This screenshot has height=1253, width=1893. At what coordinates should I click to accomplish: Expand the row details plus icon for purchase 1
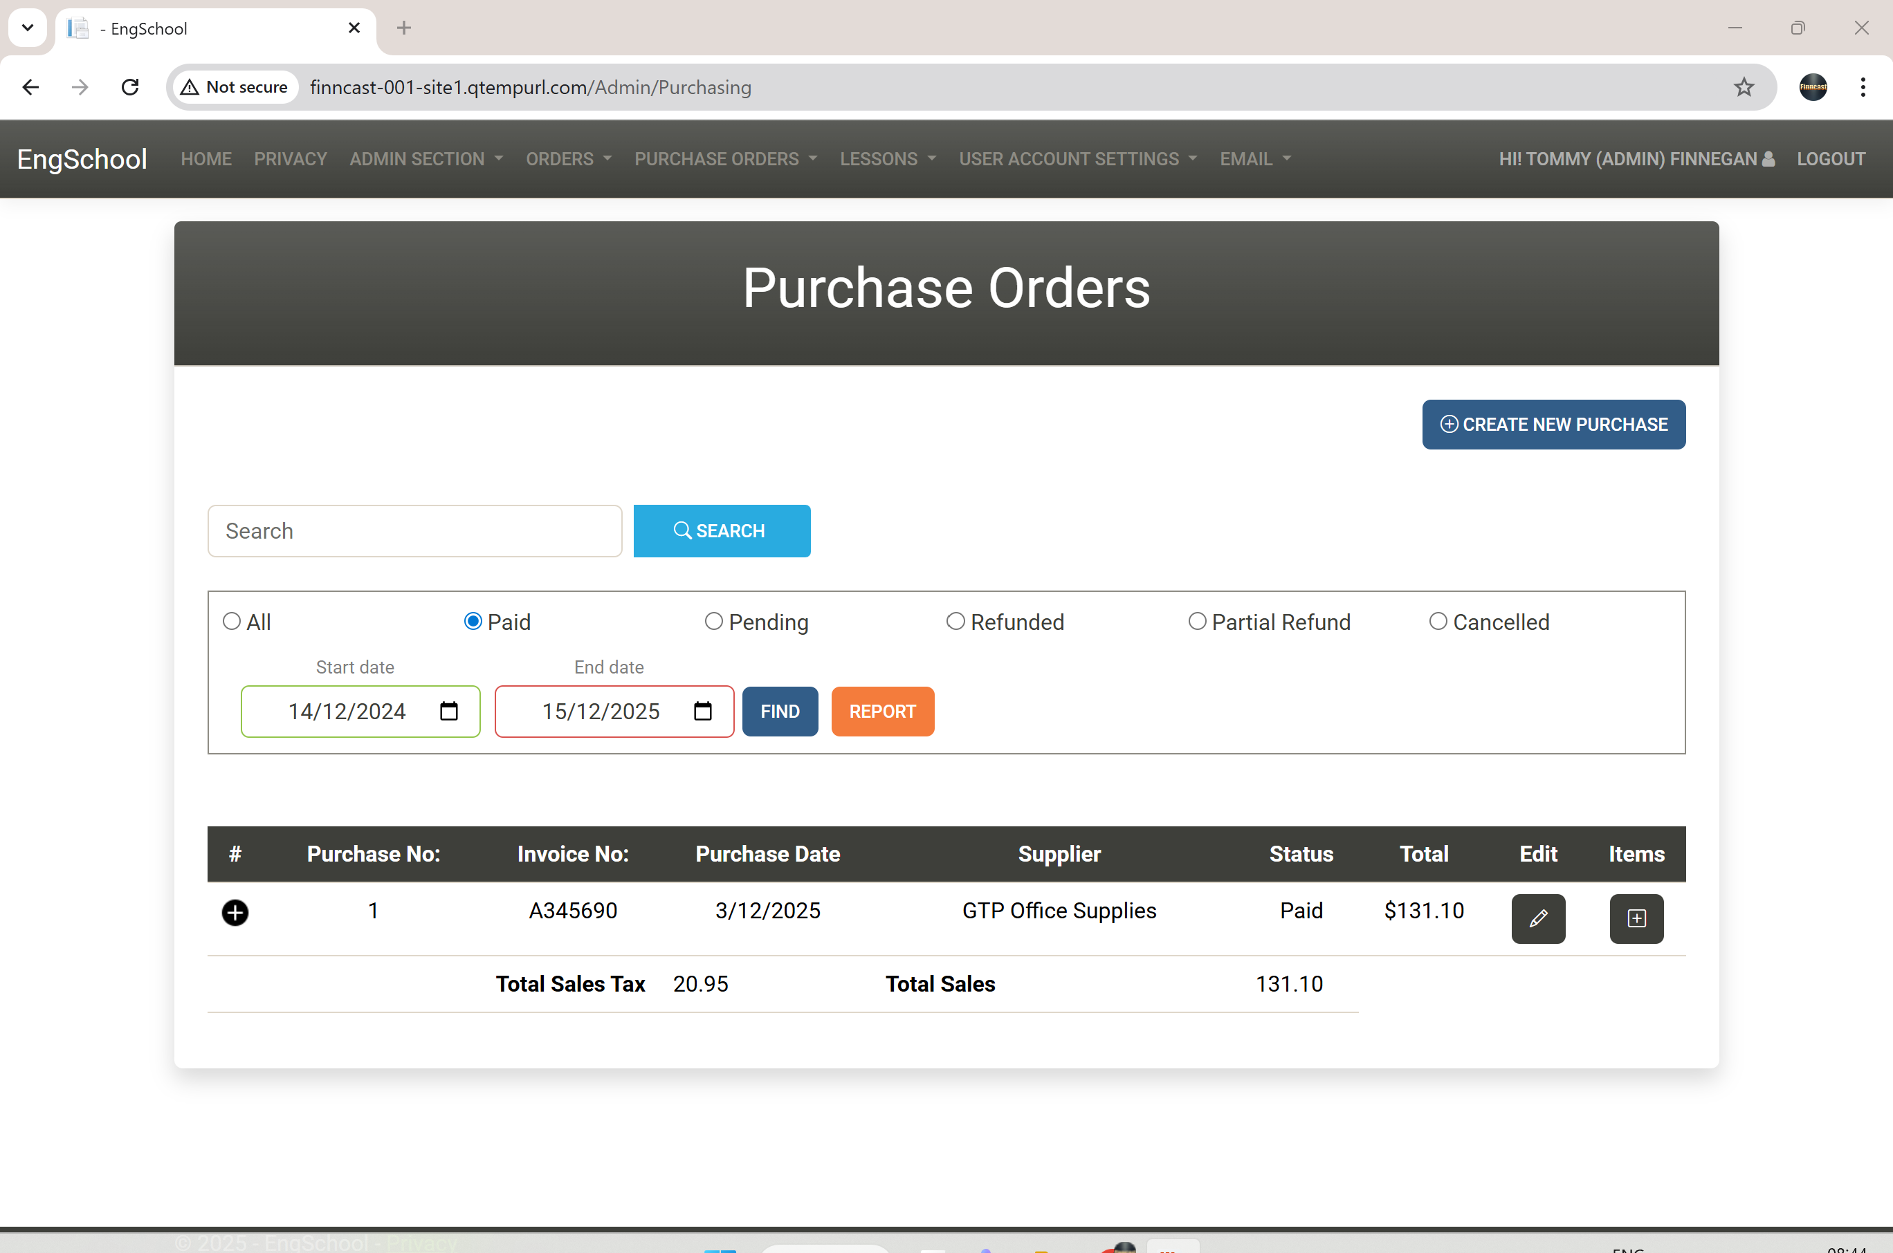[235, 913]
